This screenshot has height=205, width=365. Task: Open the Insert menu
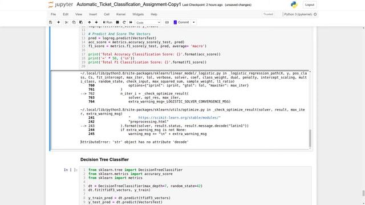click(x=93, y=14)
